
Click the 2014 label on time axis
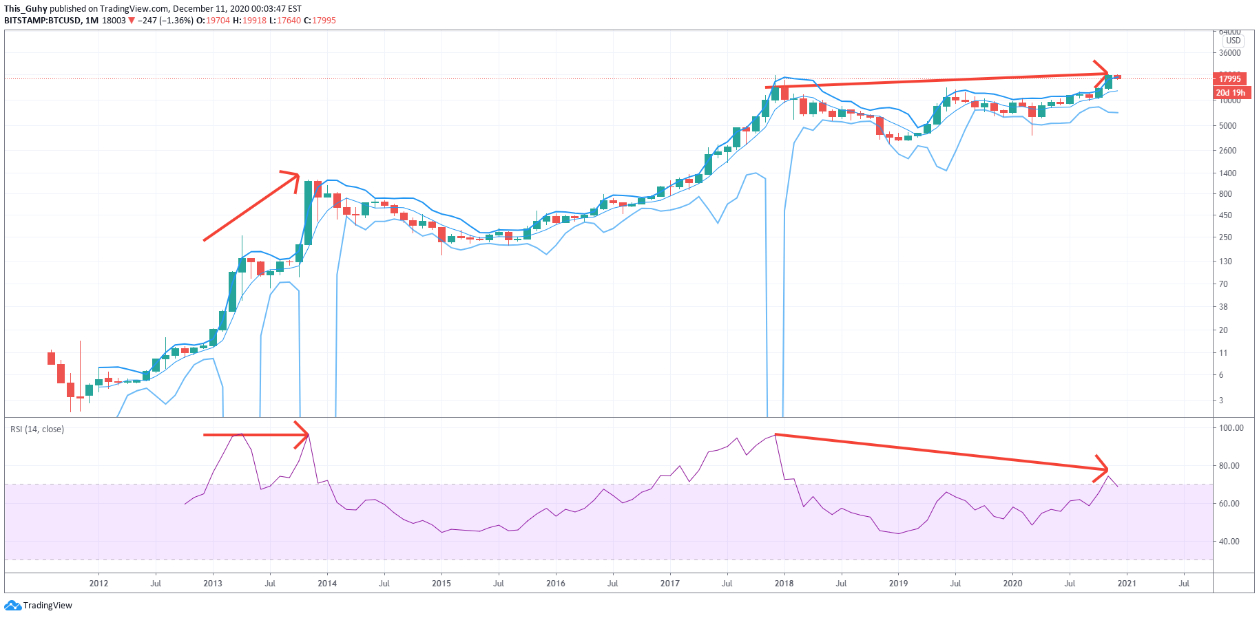pos(327,584)
